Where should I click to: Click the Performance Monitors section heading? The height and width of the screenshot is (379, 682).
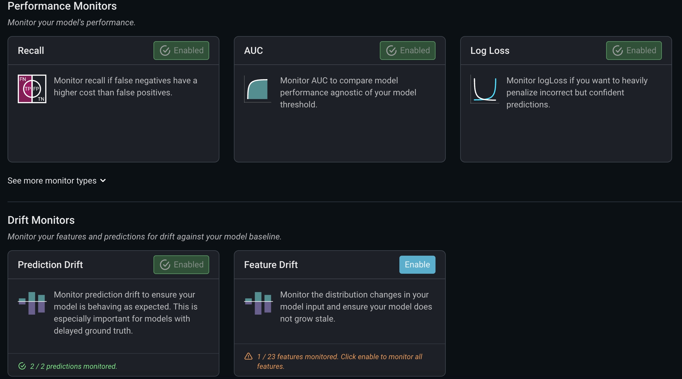click(x=62, y=6)
